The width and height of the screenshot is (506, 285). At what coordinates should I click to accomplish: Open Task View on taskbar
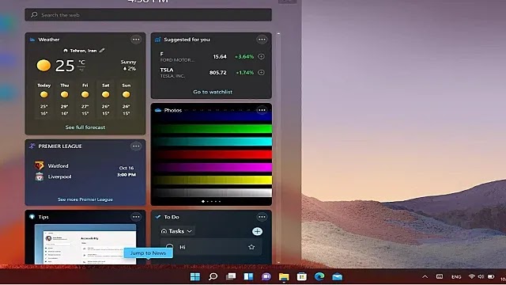230,276
